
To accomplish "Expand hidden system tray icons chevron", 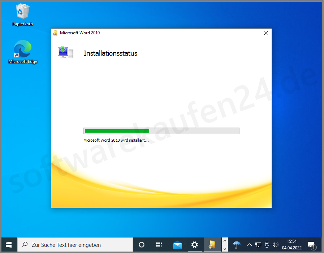I will tap(249, 245).
